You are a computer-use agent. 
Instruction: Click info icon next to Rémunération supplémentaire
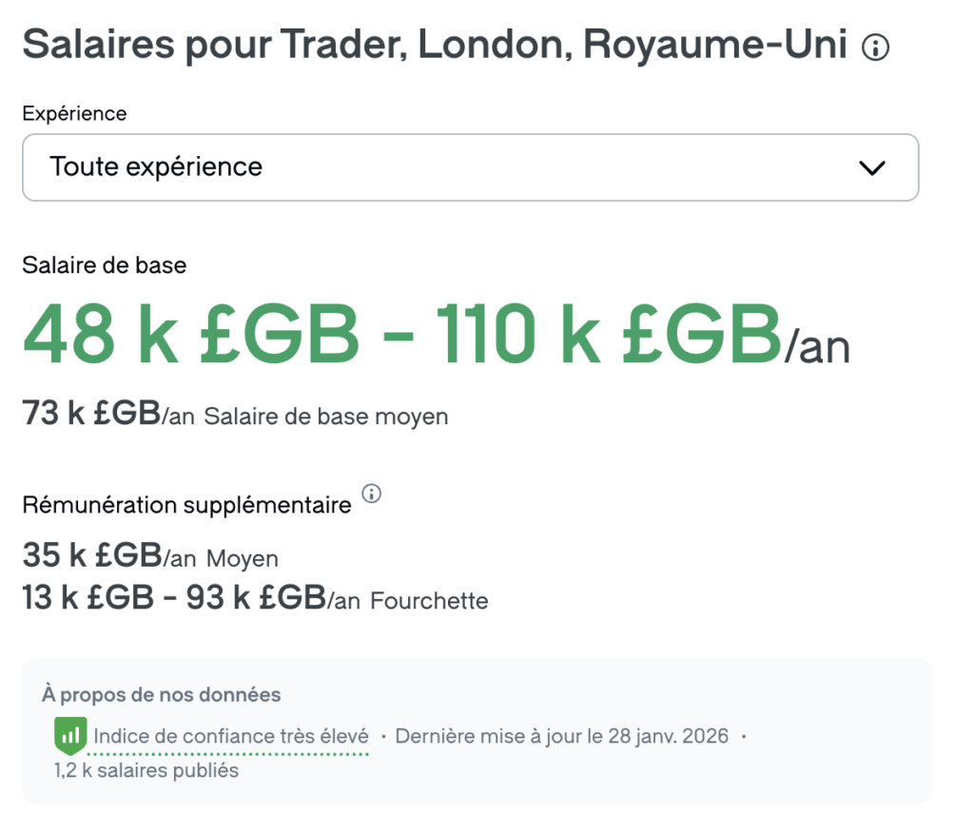click(x=372, y=494)
